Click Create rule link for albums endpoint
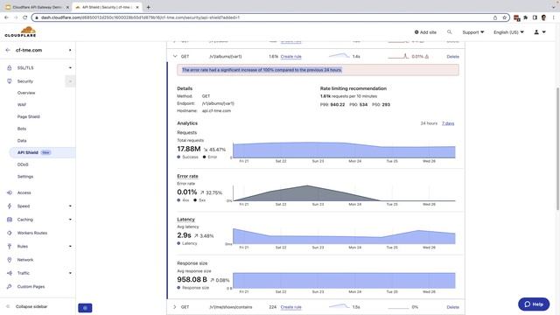Screen dimensions: 560x315 tap(290, 56)
